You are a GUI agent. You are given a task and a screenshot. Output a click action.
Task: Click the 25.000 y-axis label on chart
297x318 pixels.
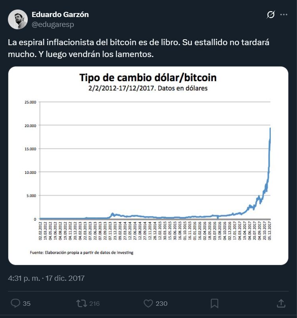coord(30,102)
